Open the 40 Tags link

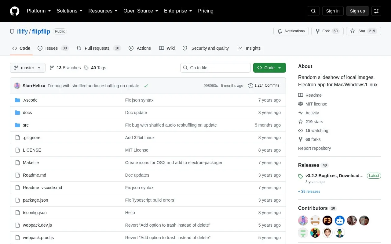95,68
